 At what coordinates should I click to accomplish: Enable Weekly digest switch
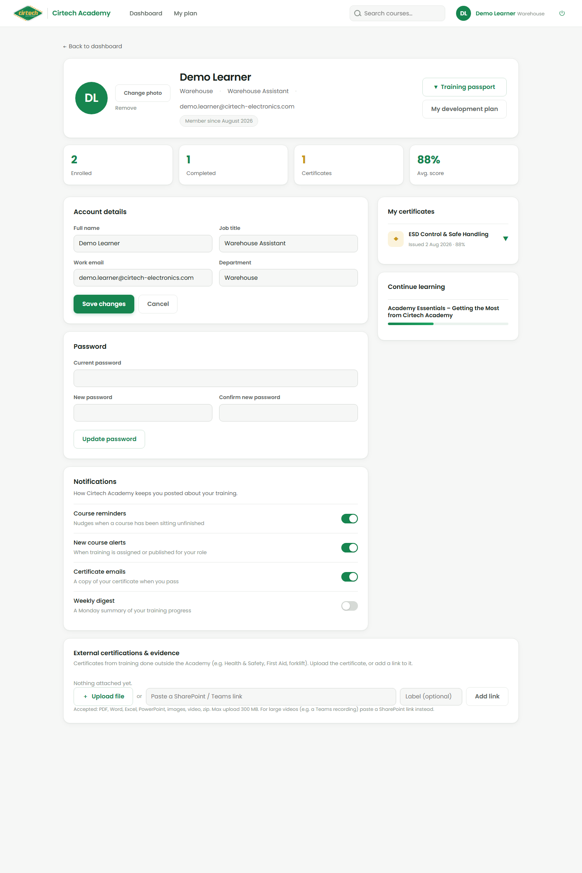point(350,606)
